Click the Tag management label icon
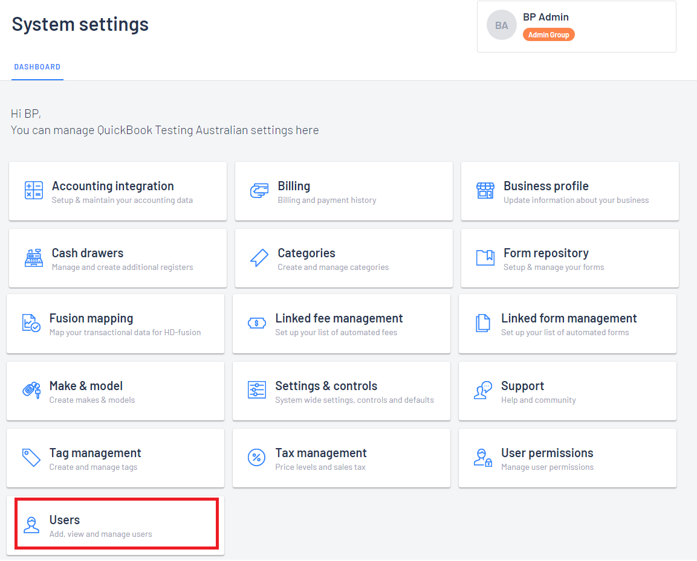 point(31,458)
